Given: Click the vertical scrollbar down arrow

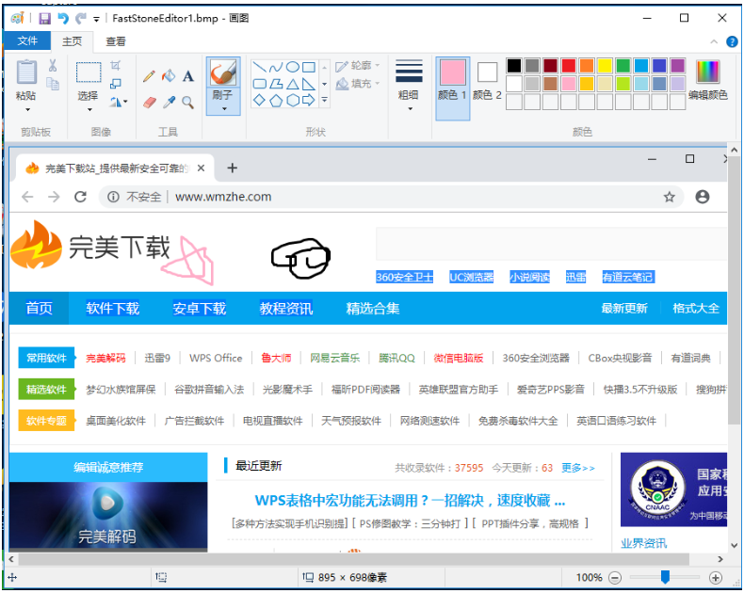Looking at the screenshot, I should click(x=734, y=546).
